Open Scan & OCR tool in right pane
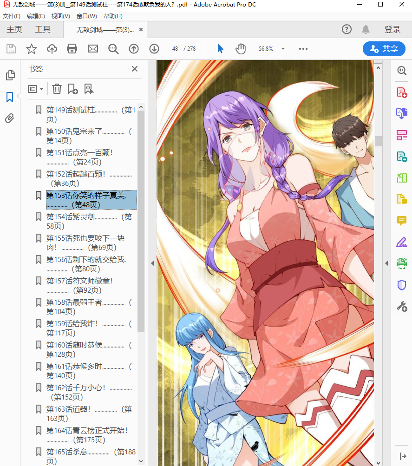The width and height of the screenshot is (412, 466). pos(402,263)
